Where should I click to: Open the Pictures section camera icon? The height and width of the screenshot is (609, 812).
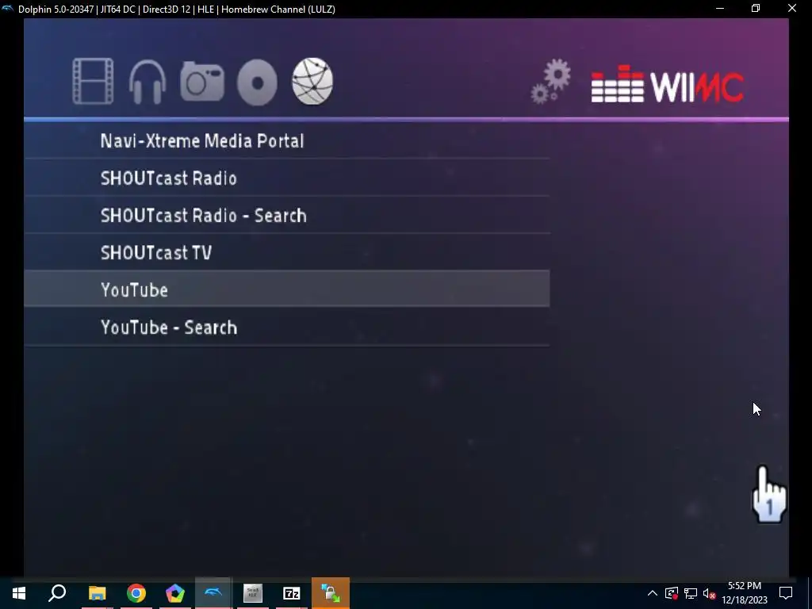(x=202, y=82)
